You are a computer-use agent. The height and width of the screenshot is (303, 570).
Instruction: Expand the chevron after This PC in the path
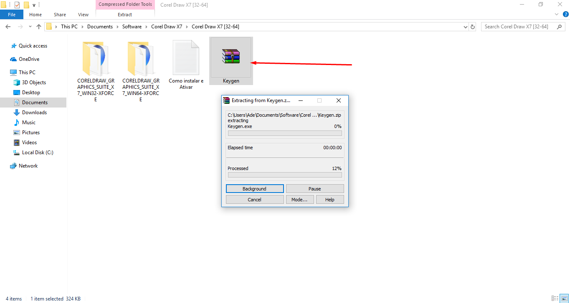pyautogui.click(x=82, y=27)
